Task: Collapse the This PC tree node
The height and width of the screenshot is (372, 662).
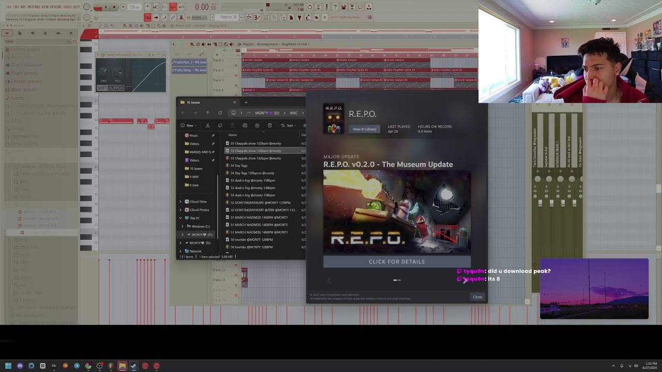Action: (180, 218)
